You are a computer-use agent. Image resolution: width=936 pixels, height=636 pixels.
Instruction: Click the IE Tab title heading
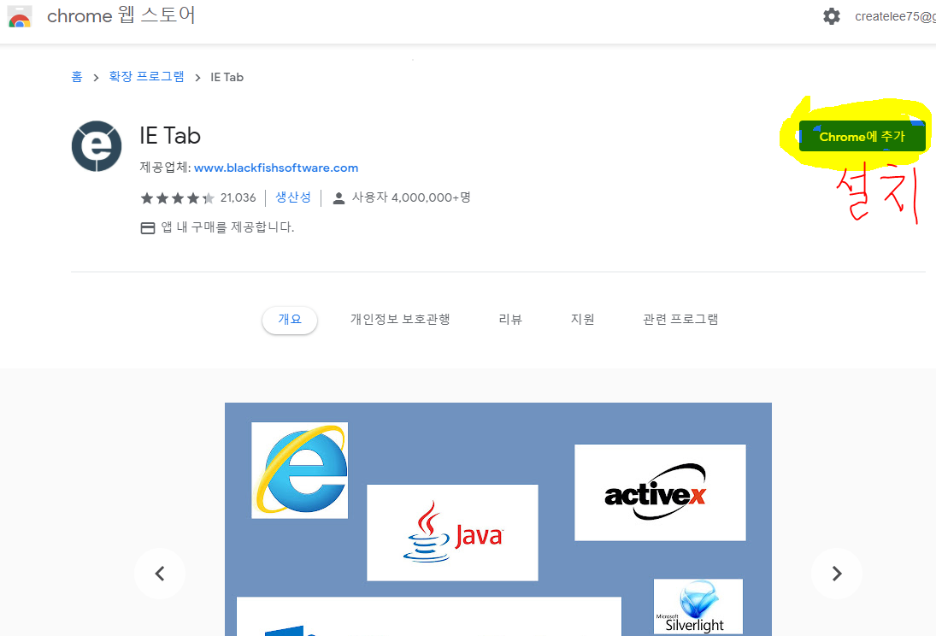[170, 136]
